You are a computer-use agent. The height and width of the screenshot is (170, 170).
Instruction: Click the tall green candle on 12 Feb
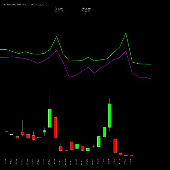110,116
